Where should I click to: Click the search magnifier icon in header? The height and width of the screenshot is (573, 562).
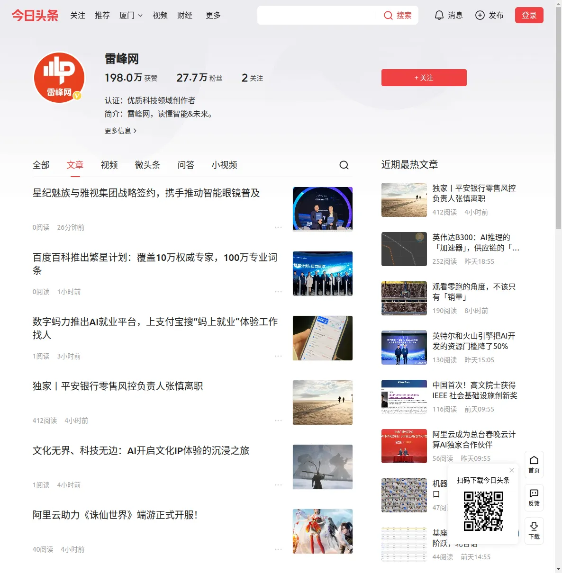388,16
